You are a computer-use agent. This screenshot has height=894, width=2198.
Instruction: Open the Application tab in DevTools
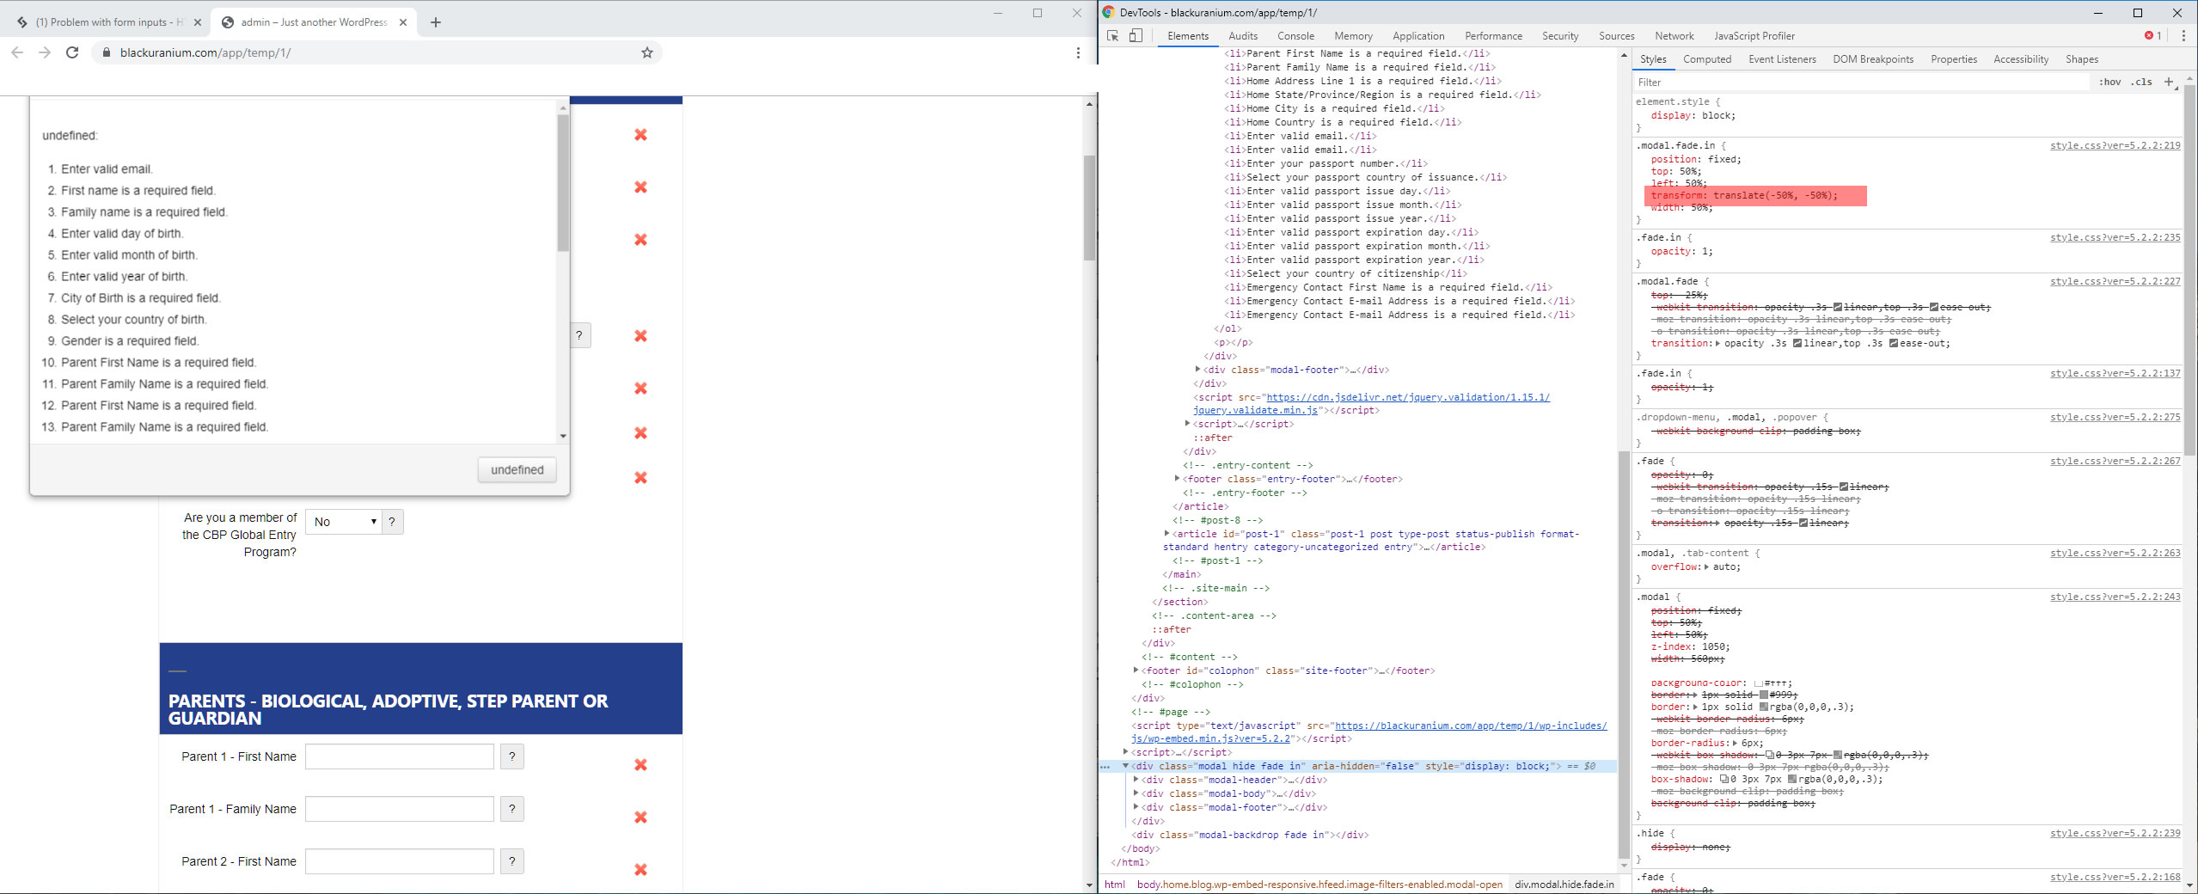(x=1418, y=35)
